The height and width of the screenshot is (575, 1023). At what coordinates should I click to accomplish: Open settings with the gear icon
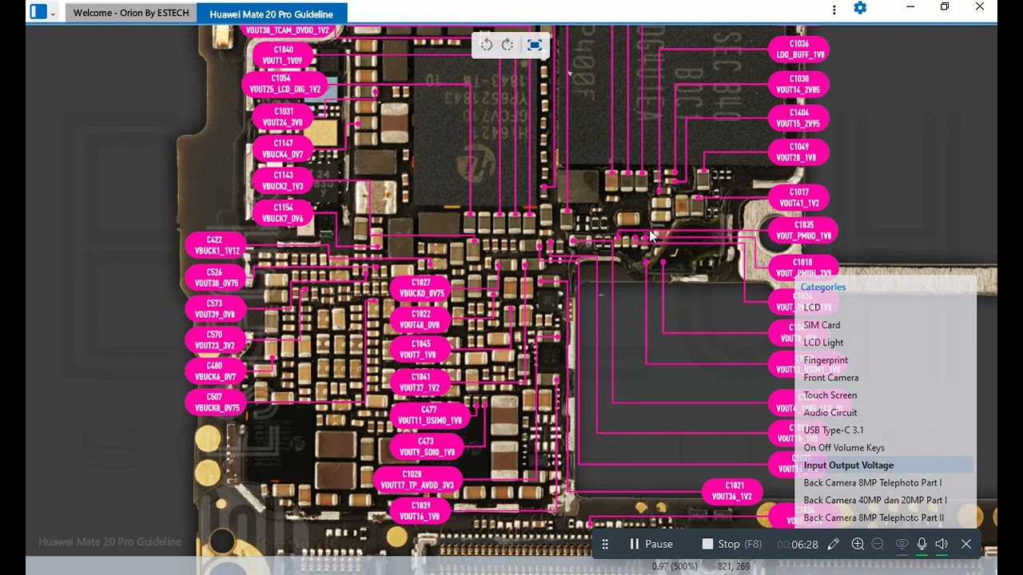tap(860, 8)
